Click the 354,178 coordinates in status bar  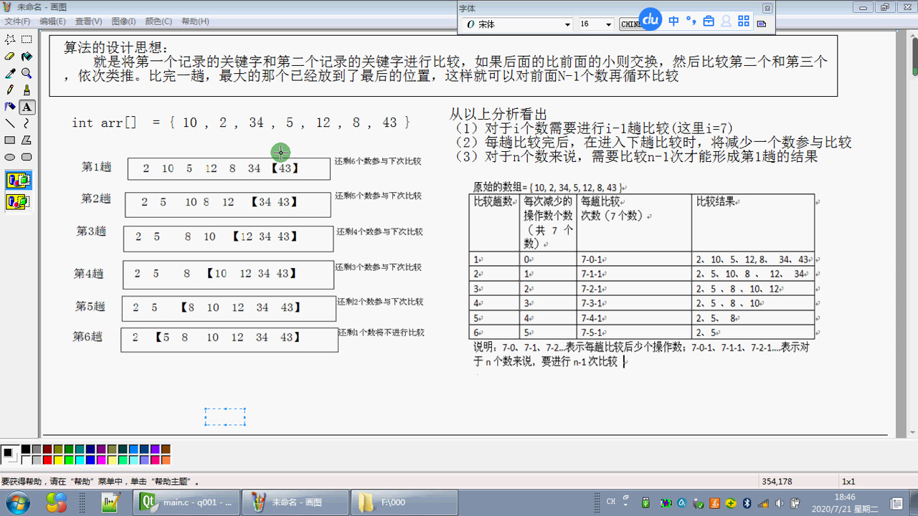click(x=777, y=482)
